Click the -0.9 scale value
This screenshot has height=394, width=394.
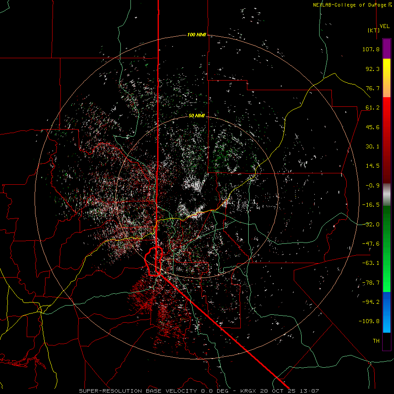tap(373, 186)
